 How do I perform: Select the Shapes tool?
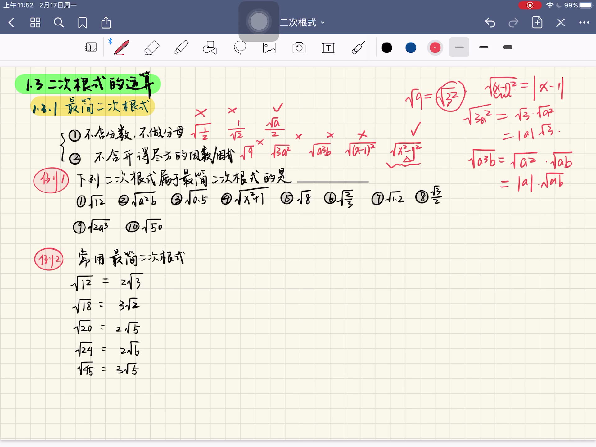click(210, 48)
